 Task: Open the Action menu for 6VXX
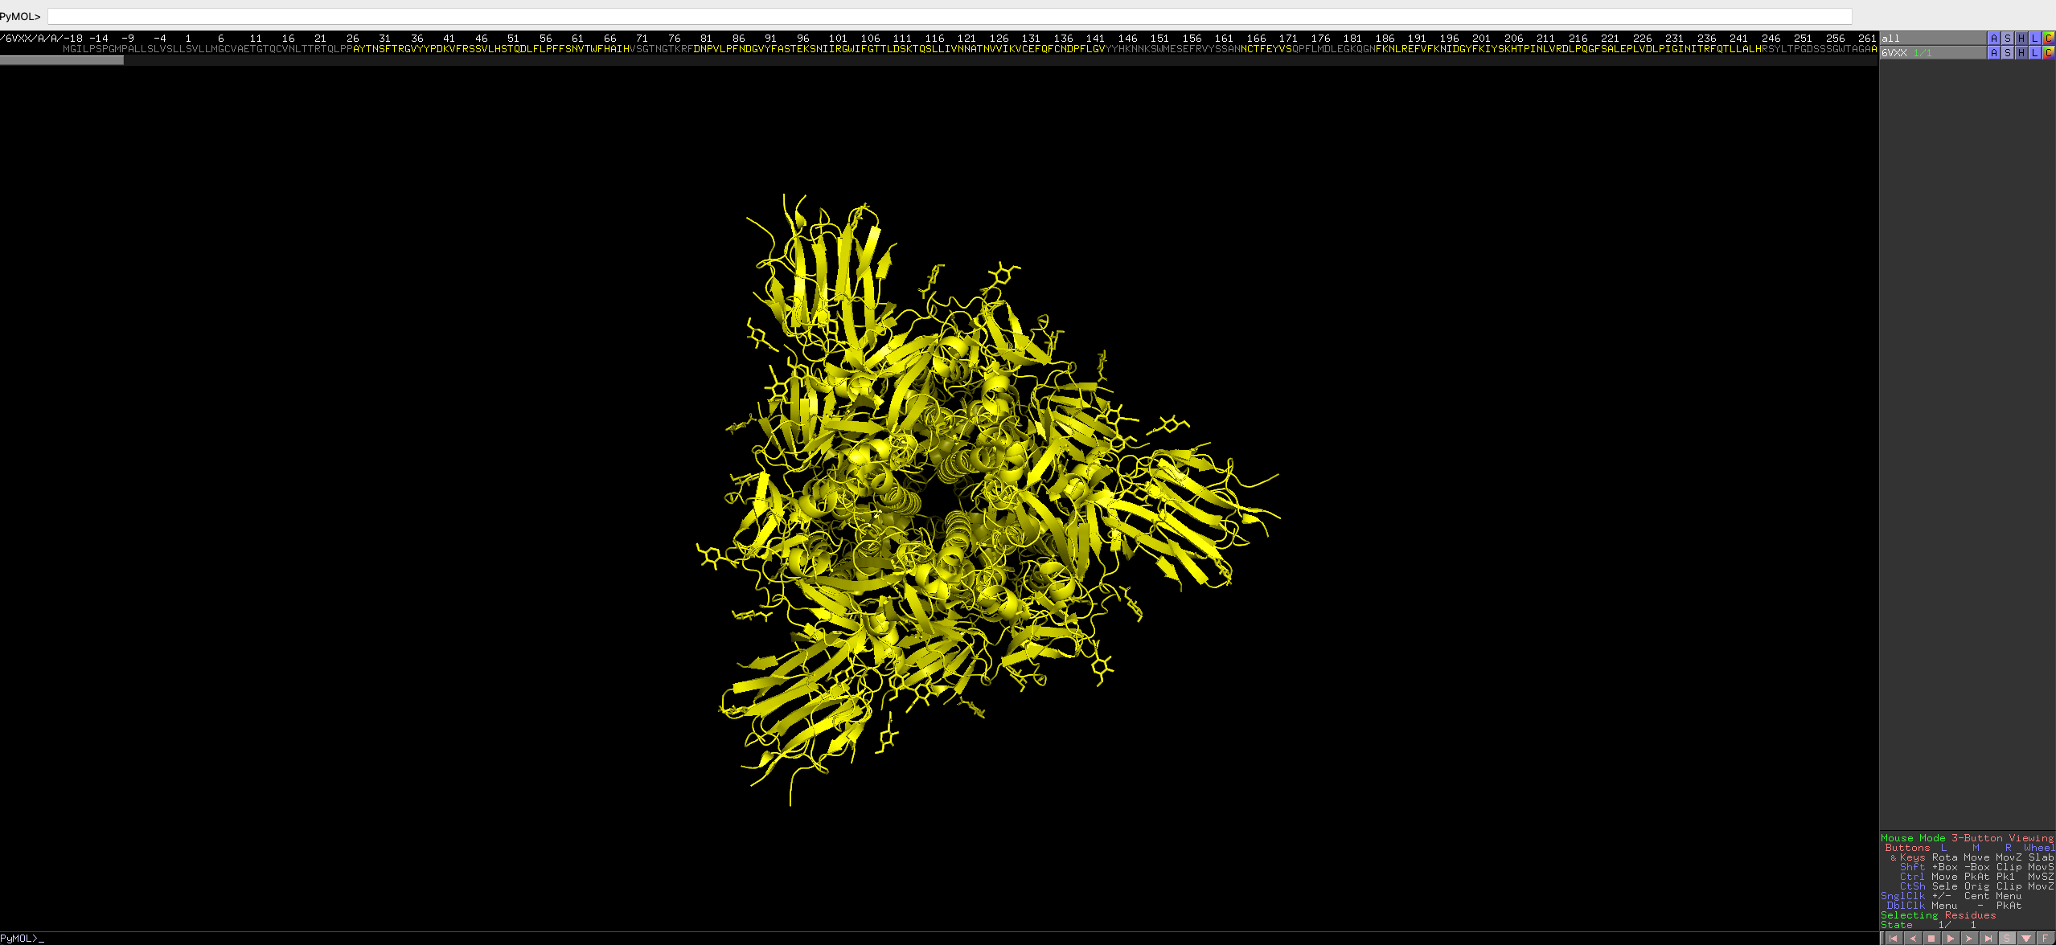point(1993,53)
